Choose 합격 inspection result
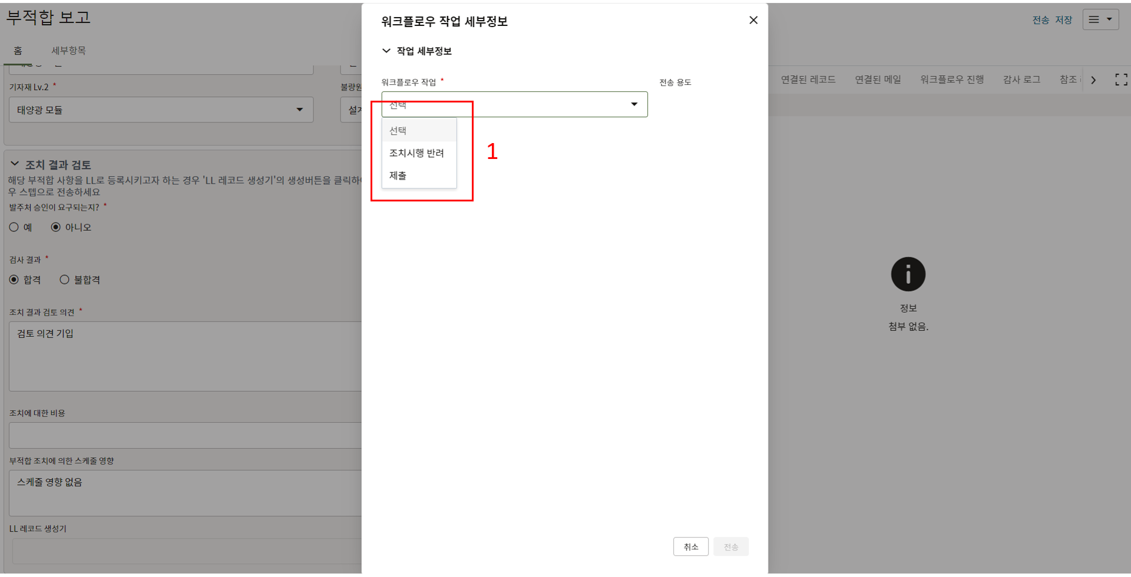This screenshot has height=577, width=1131. (14, 280)
